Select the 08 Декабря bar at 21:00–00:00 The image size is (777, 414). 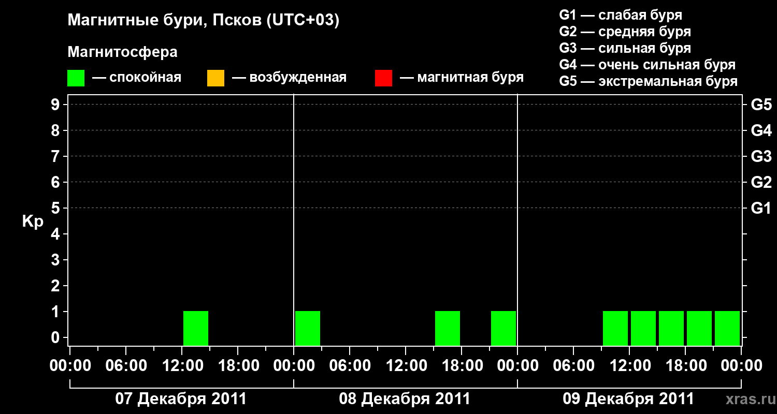[x=503, y=328]
